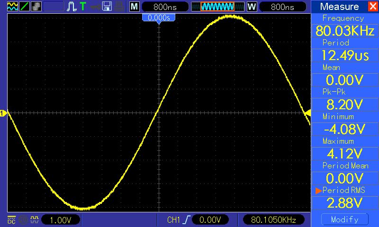Viewport: 379px width, 227px height.
Task: Click the Measure panel title
Action: point(339,7)
